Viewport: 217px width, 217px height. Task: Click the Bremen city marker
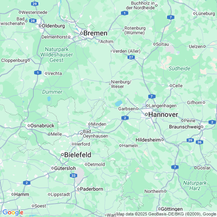(x=82, y=33)
